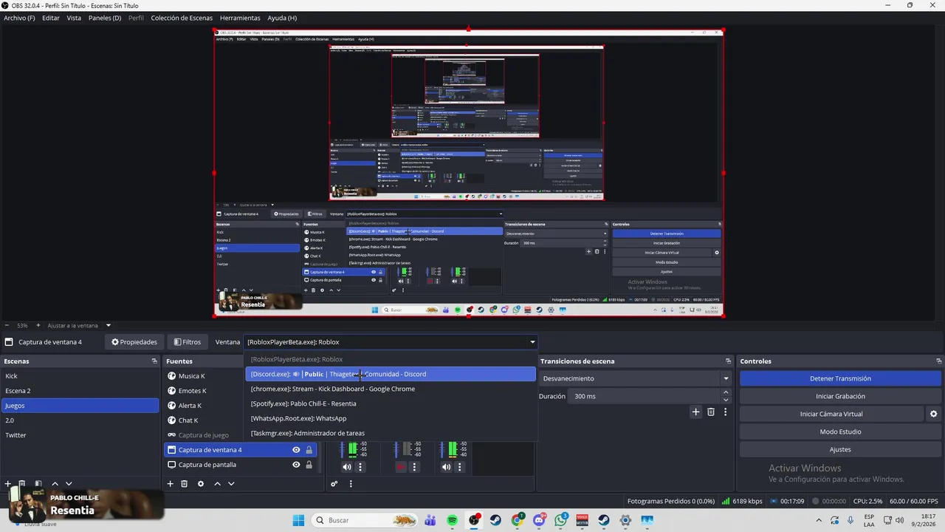
Task: Click Iniciar Grabación button
Action: tap(840, 396)
